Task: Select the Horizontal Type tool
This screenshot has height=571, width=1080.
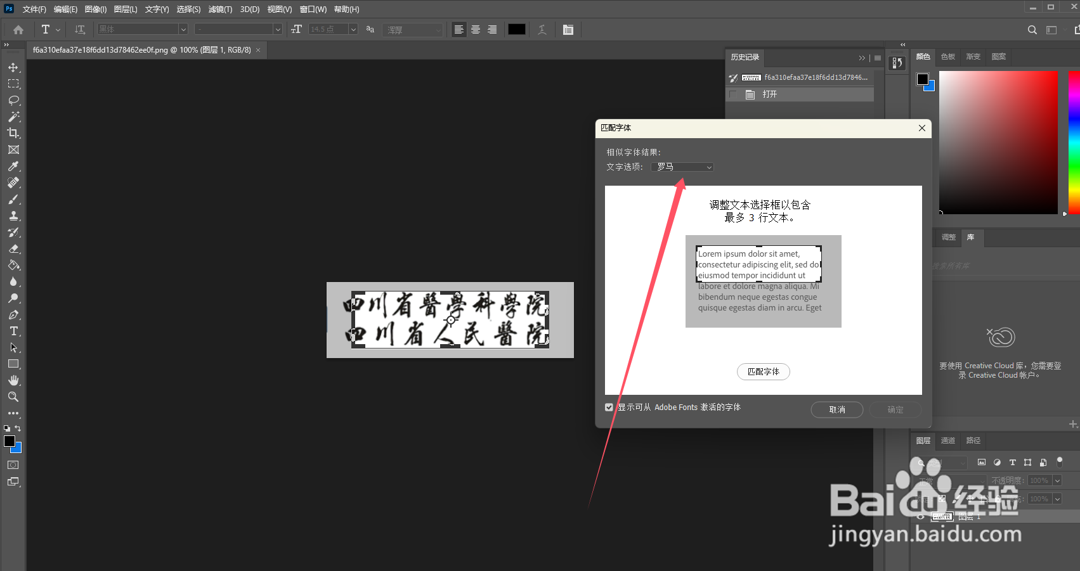Action: (13, 331)
